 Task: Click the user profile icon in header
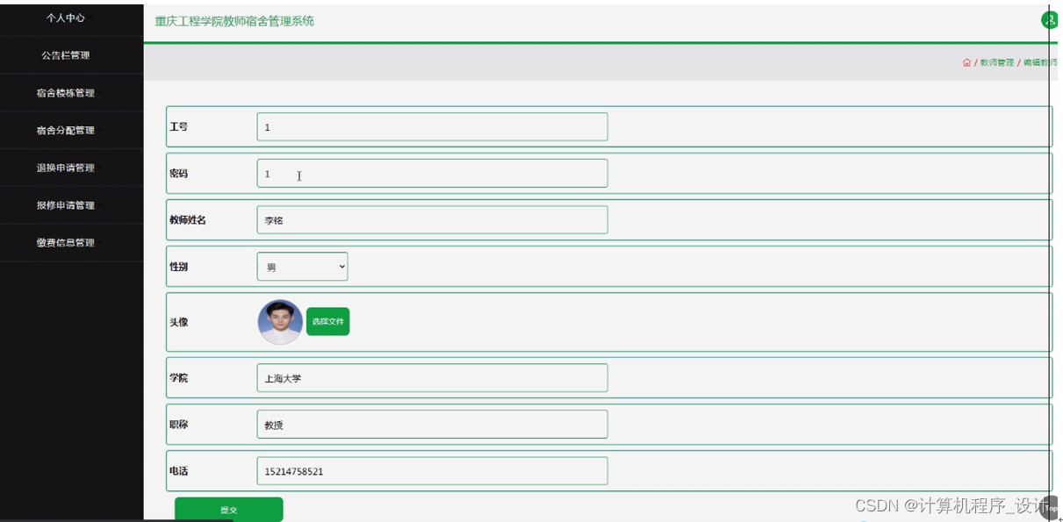(x=1049, y=20)
